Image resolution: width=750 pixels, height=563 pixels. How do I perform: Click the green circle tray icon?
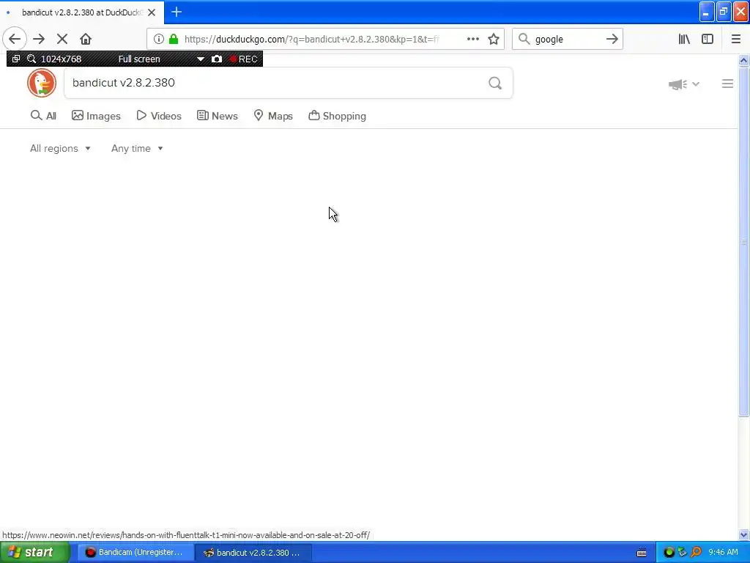pyautogui.click(x=669, y=553)
